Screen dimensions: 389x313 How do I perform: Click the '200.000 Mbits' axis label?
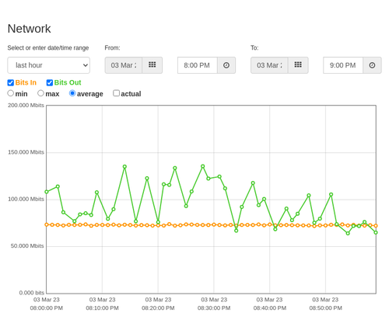(26, 105)
